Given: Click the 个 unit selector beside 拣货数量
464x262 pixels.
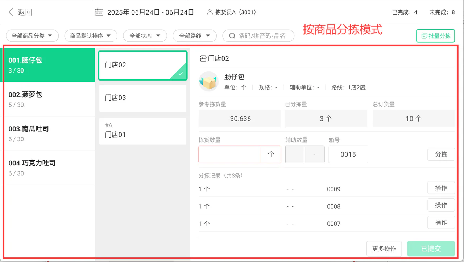Looking at the screenshot, I should [271, 154].
